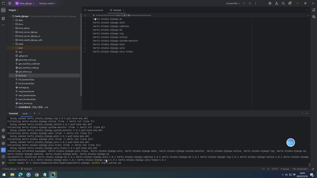This screenshot has width=317, height=178.
Task: Open the main menu hamburger icon
Action: [x=10, y=3]
